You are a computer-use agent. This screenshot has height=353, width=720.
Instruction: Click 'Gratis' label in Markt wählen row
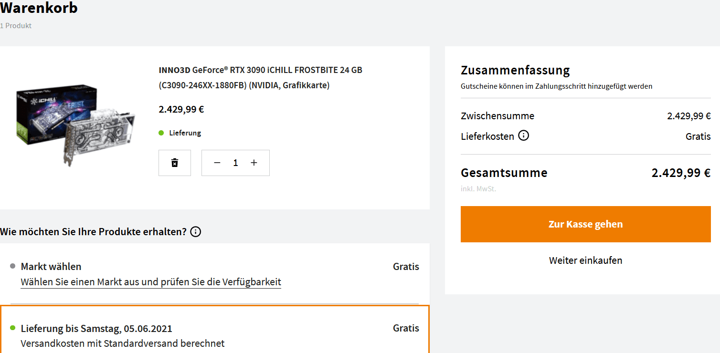pos(406,266)
